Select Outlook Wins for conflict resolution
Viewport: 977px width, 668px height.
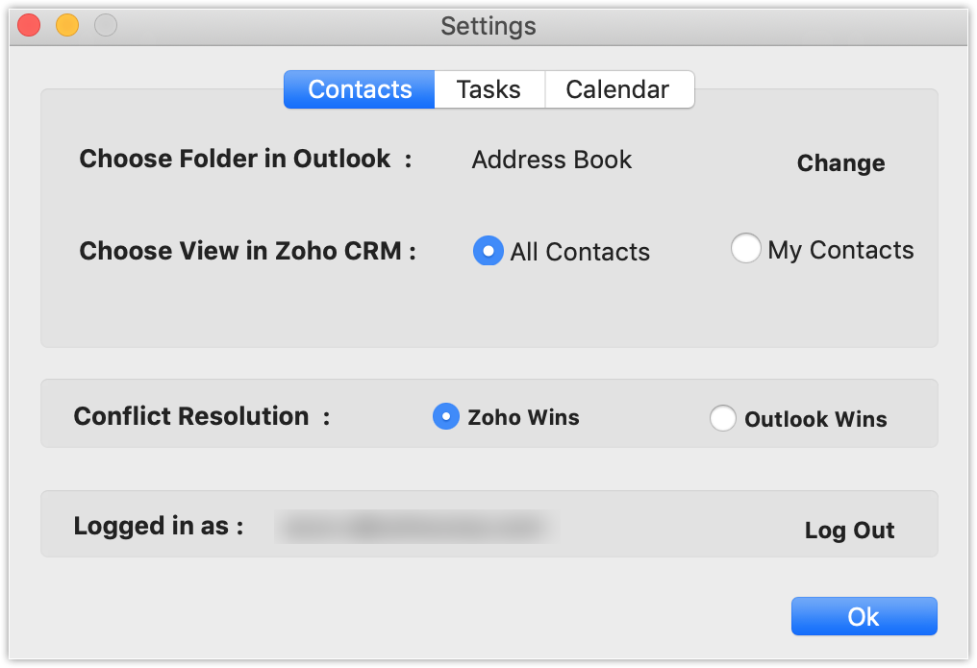coord(723,418)
